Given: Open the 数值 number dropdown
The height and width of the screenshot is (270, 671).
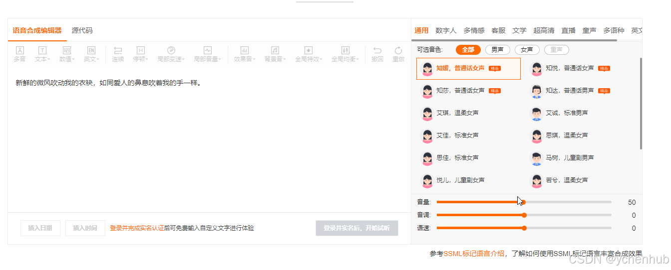Looking at the screenshot, I should coord(67,54).
